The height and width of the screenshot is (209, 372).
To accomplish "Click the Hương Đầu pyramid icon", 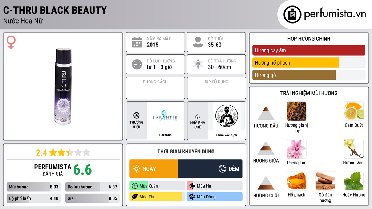I will (266, 113).
